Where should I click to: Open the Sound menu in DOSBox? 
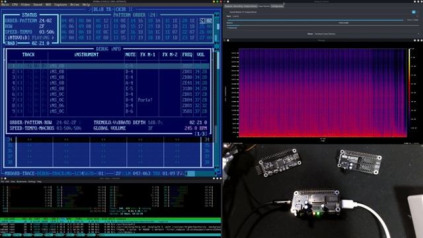[x=38, y=5]
